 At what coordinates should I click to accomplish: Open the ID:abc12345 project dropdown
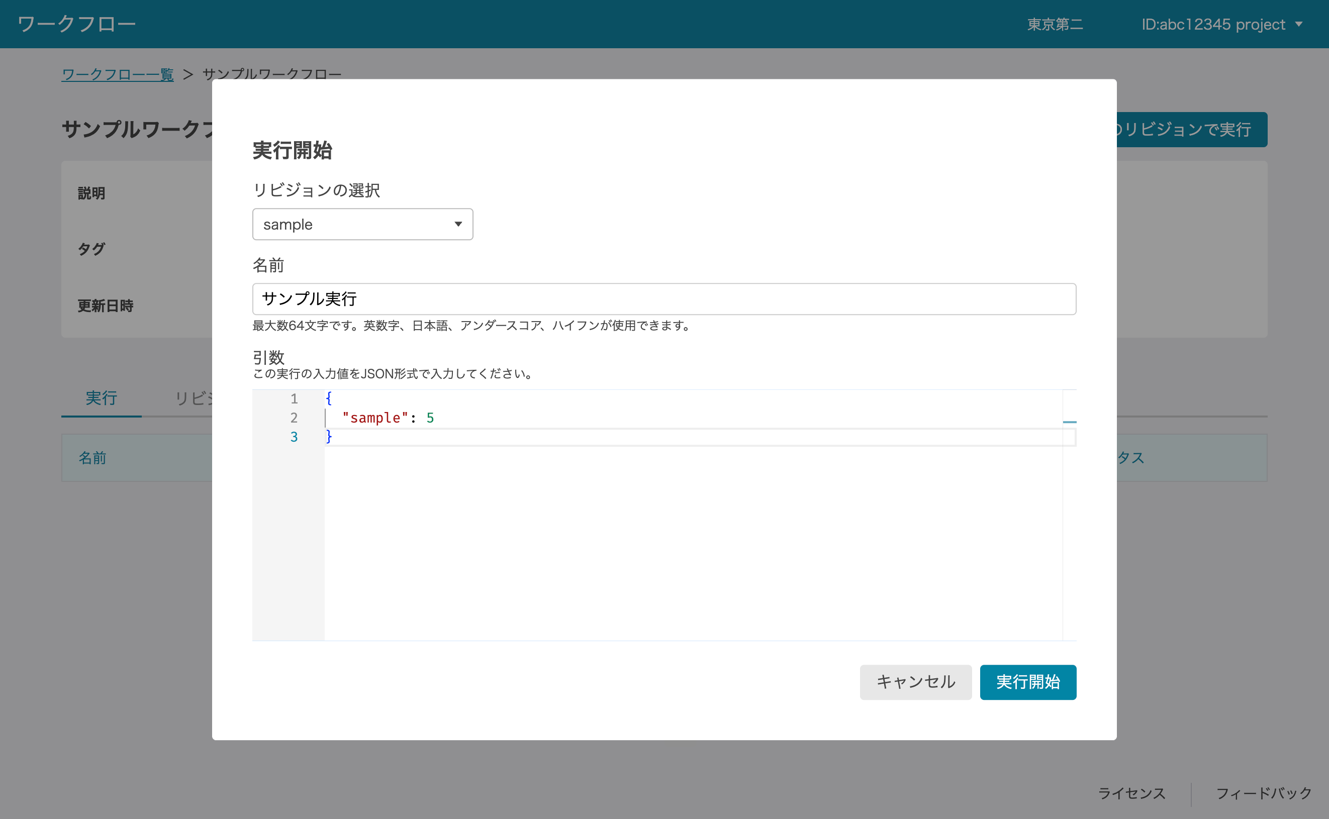point(1222,25)
